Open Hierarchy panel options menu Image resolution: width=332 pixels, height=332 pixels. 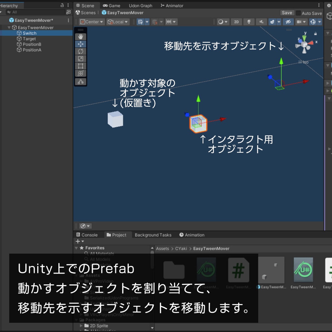(x=68, y=5)
